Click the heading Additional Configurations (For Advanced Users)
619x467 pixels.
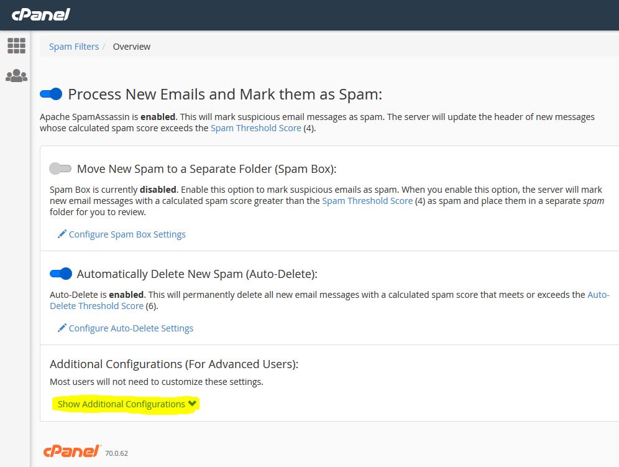tap(174, 364)
